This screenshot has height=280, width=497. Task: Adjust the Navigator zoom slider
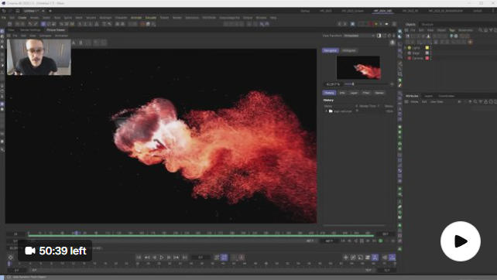click(353, 84)
